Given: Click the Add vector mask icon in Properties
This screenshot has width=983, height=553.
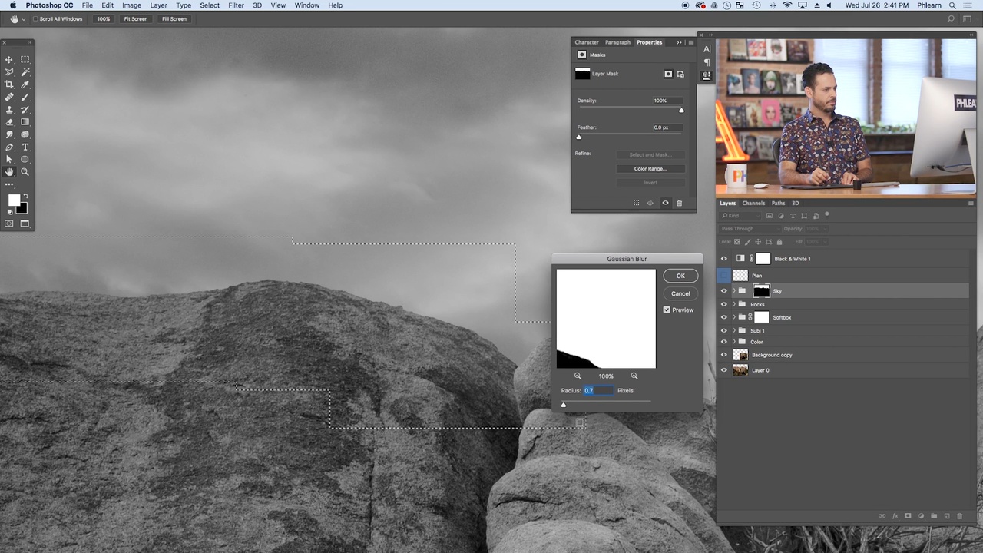Looking at the screenshot, I should (680, 74).
